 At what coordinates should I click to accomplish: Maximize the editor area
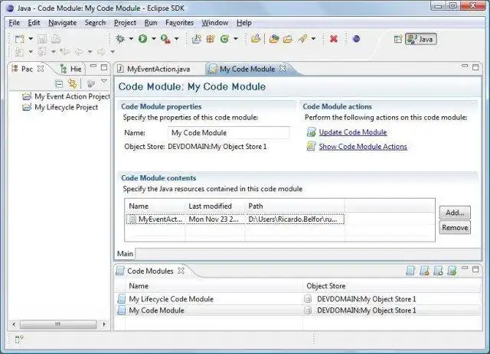(475, 67)
